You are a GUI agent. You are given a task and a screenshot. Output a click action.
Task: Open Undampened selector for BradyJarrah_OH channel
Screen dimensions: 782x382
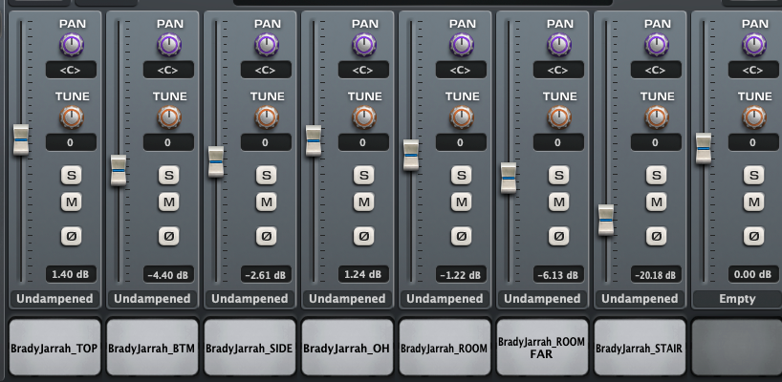[x=347, y=299]
